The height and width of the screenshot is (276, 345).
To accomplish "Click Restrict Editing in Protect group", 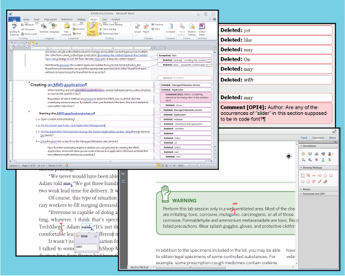I will tap(192, 30).
